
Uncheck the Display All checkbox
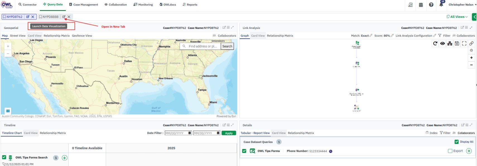(457, 142)
